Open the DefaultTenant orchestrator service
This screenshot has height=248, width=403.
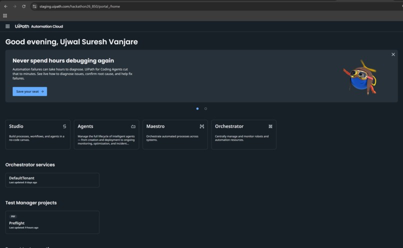point(52,180)
